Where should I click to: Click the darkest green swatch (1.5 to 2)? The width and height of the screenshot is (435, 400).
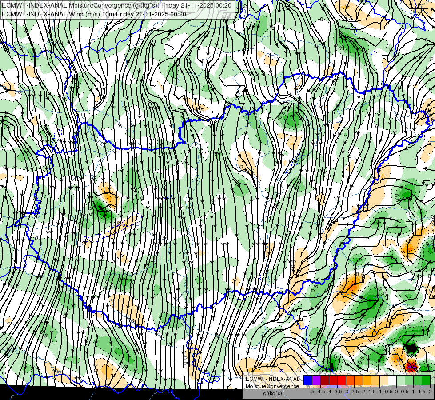(426, 380)
